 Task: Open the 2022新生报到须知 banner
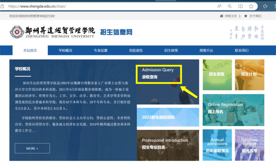(168, 117)
